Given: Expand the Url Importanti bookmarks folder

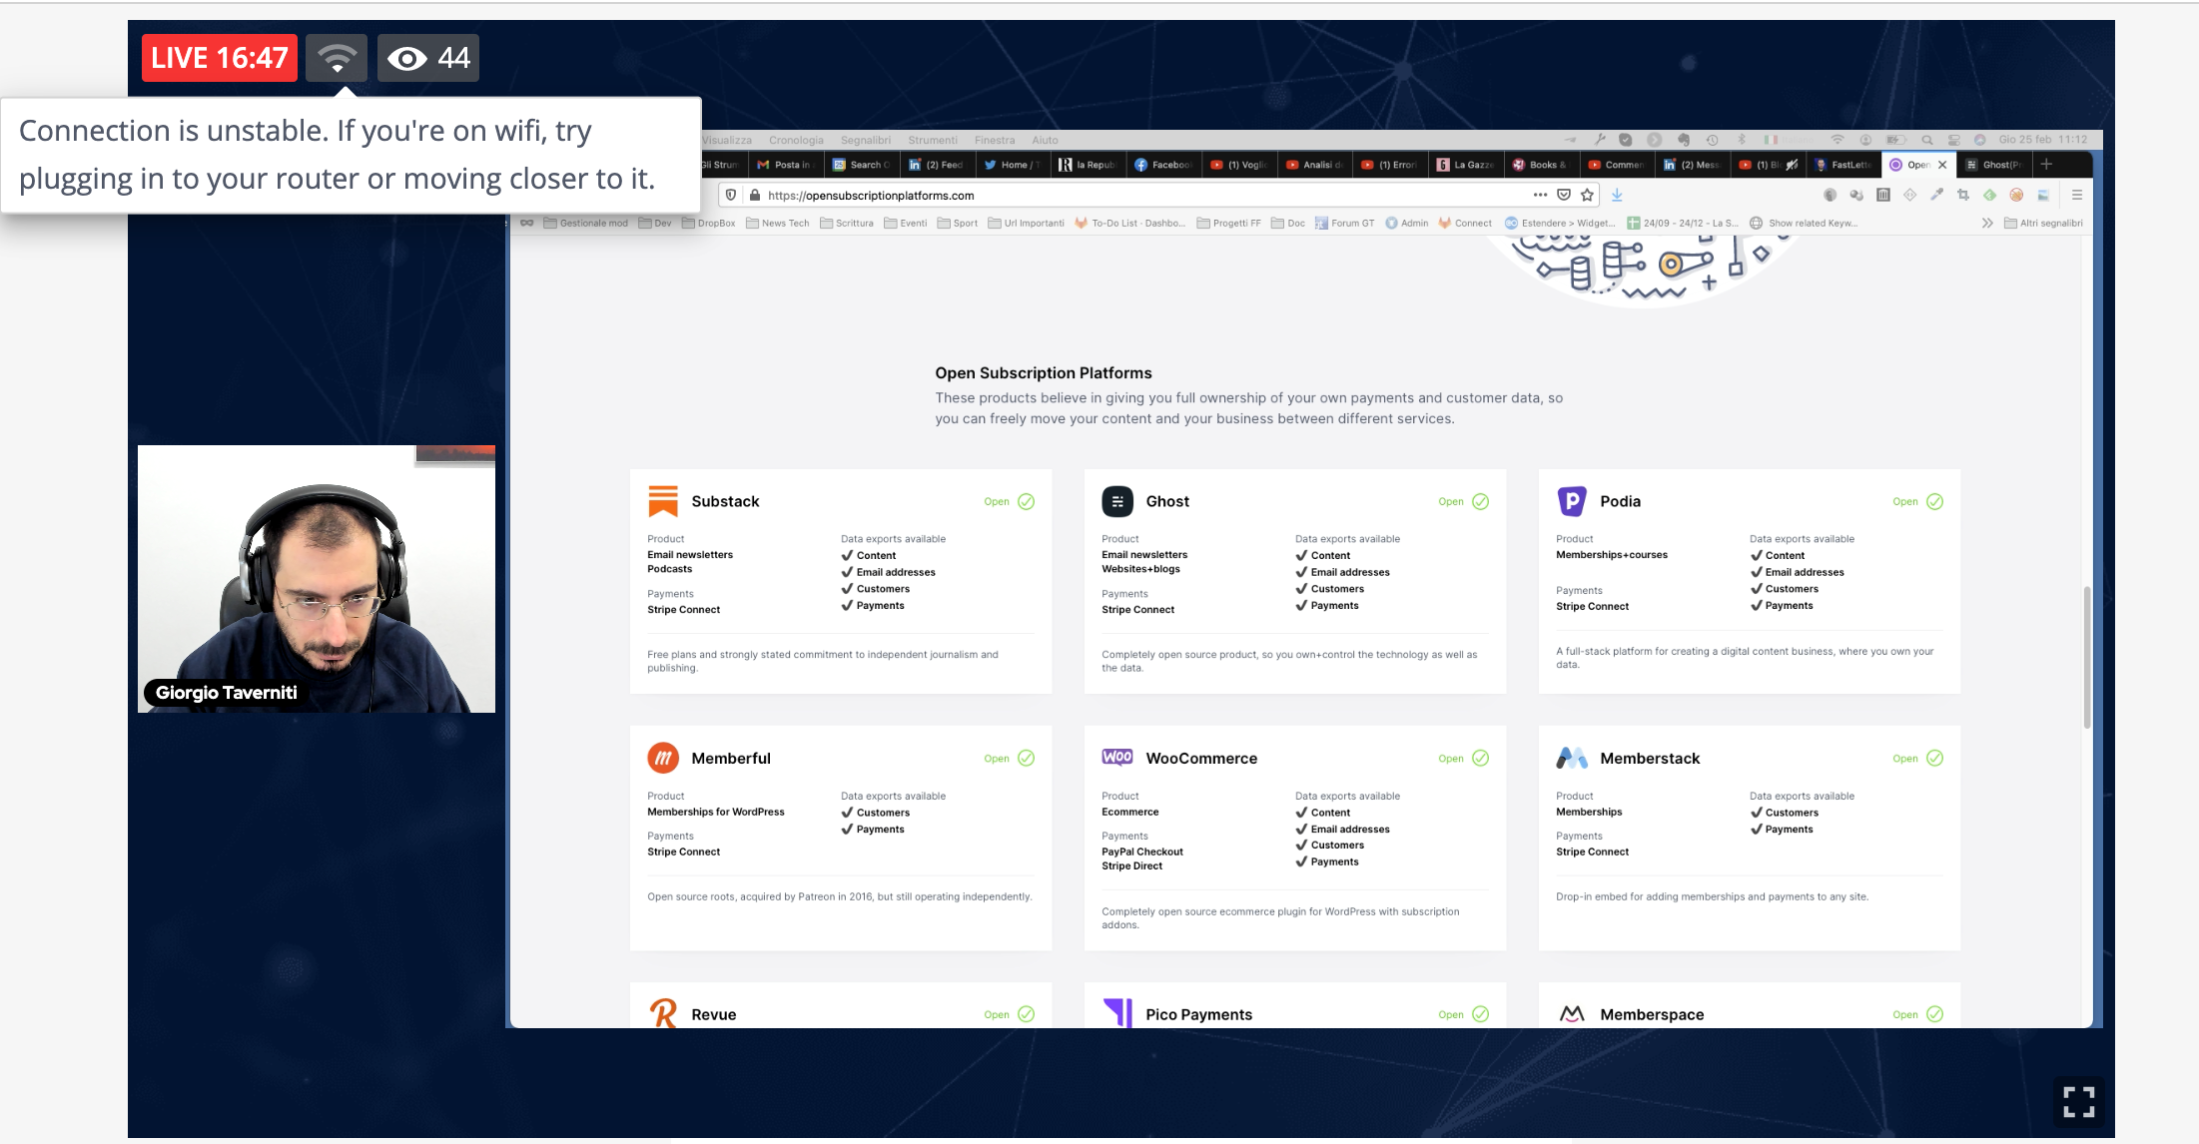Looking at the screenshot, I should [1026, 223].
